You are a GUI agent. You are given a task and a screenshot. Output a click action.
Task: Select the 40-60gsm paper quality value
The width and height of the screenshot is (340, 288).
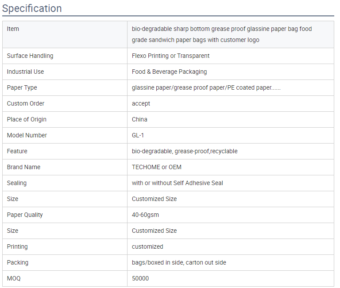point(145,215)
